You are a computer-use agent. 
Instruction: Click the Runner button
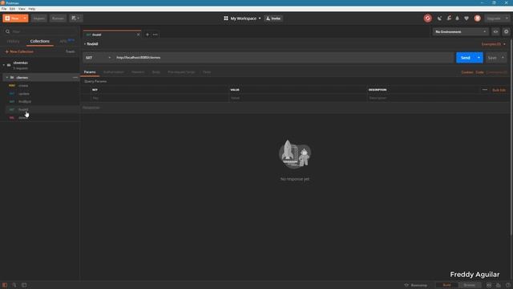pos(58,18)
